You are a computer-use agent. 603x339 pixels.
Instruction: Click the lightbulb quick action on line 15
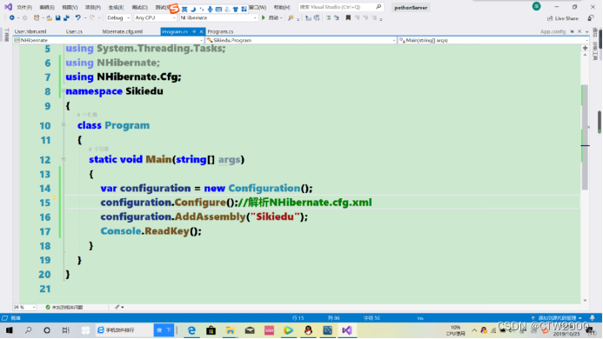point(55,198)
